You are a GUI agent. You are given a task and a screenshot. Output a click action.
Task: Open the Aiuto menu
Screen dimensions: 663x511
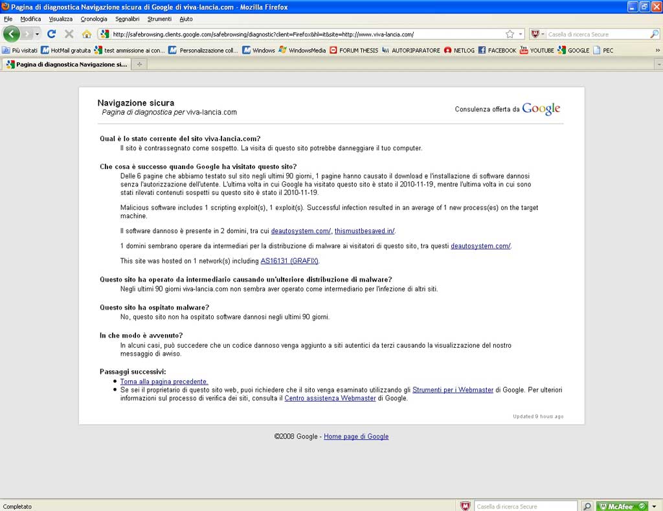point(186,19)
